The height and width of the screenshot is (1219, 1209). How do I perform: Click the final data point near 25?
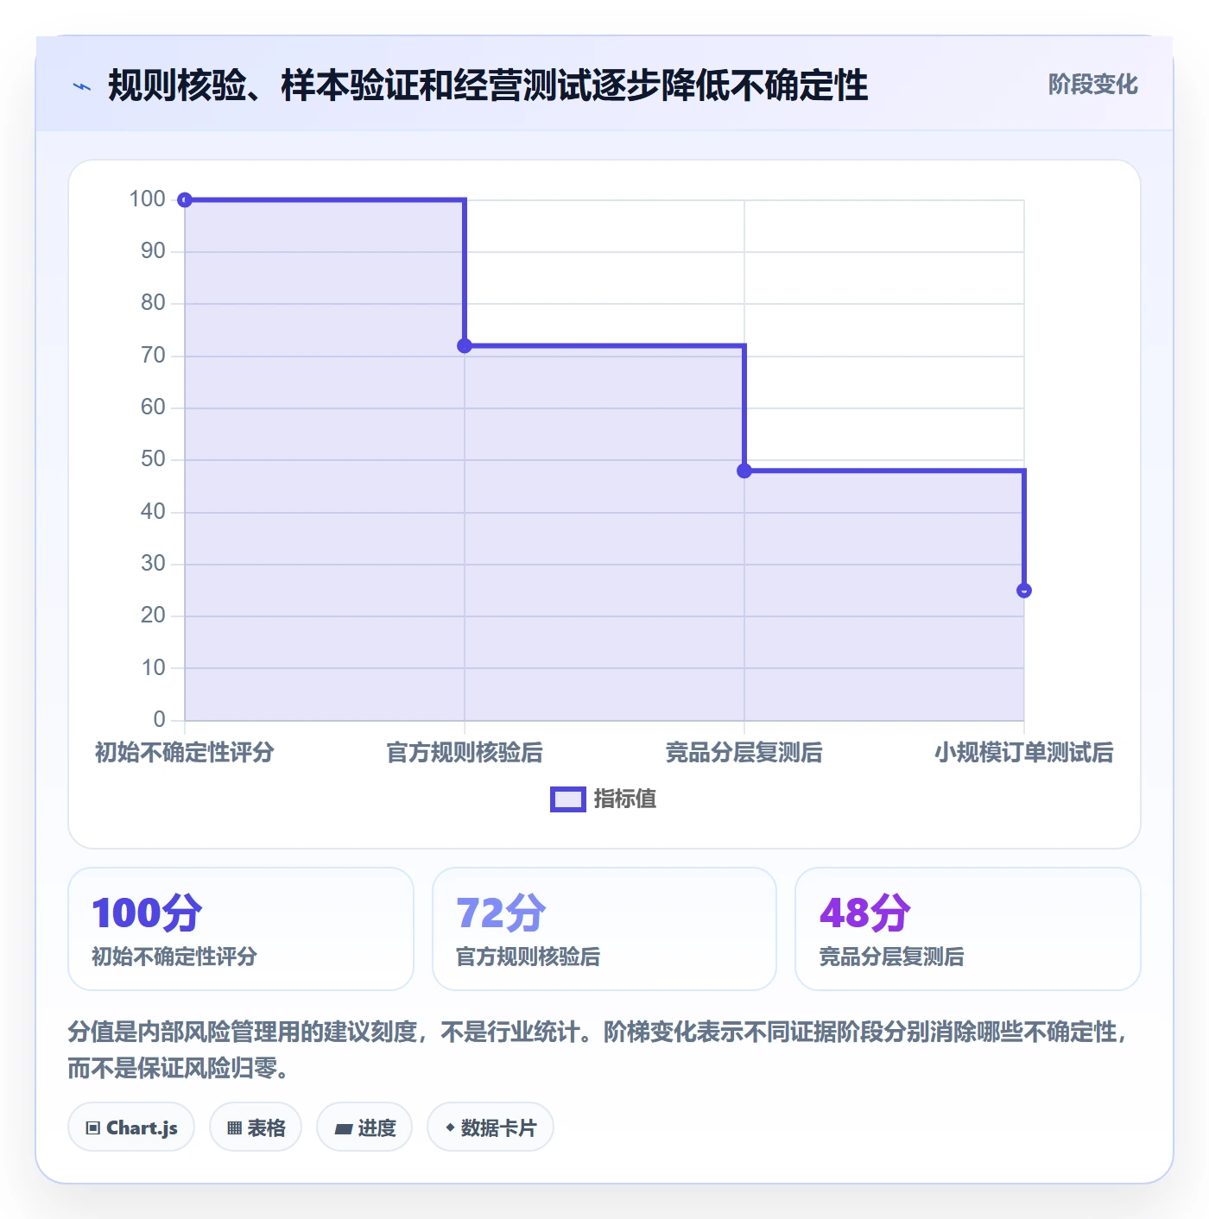[1024, 591]
